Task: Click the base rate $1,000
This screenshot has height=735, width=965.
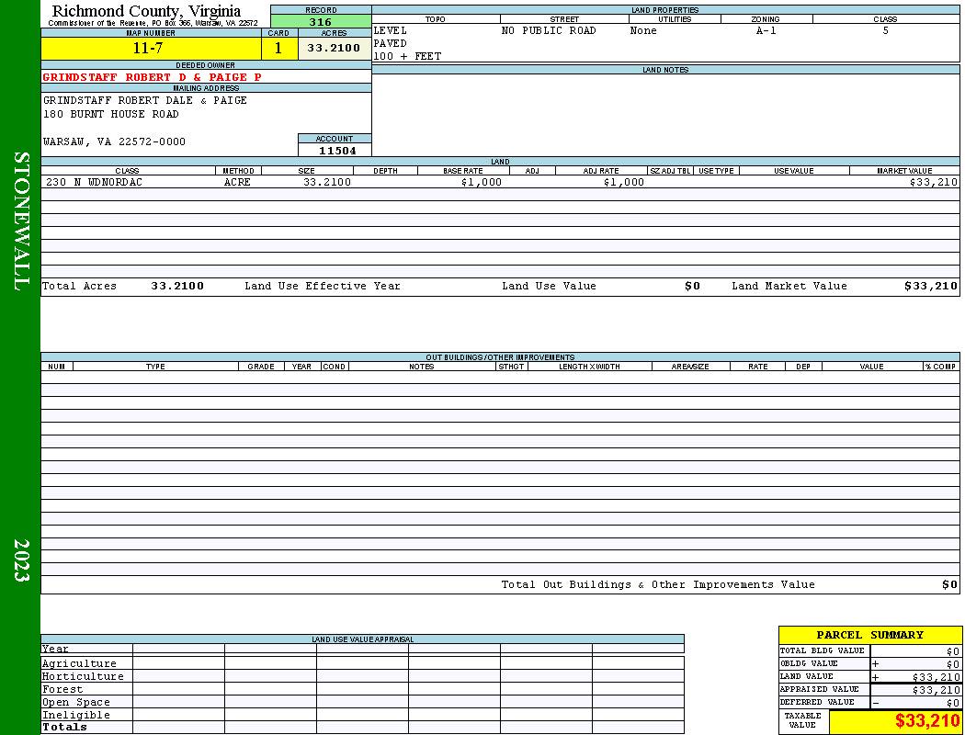Action: click(x=482, y=182)
